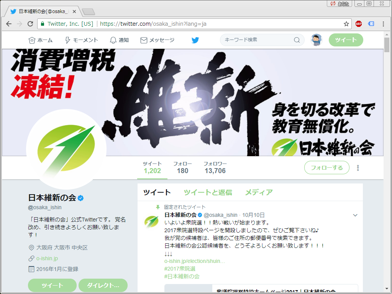Close the 日本維新の会 browser tab

[x=74, y=11]
